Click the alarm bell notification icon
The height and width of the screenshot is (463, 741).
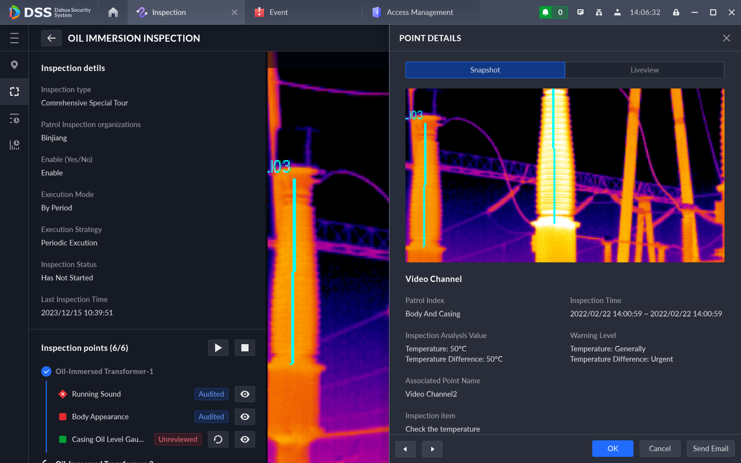point(545,12)
